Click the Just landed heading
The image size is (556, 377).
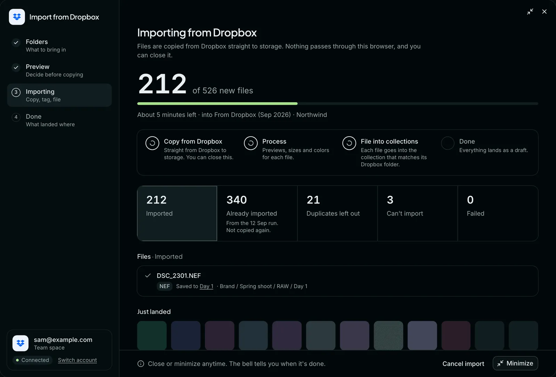point(154,311)
